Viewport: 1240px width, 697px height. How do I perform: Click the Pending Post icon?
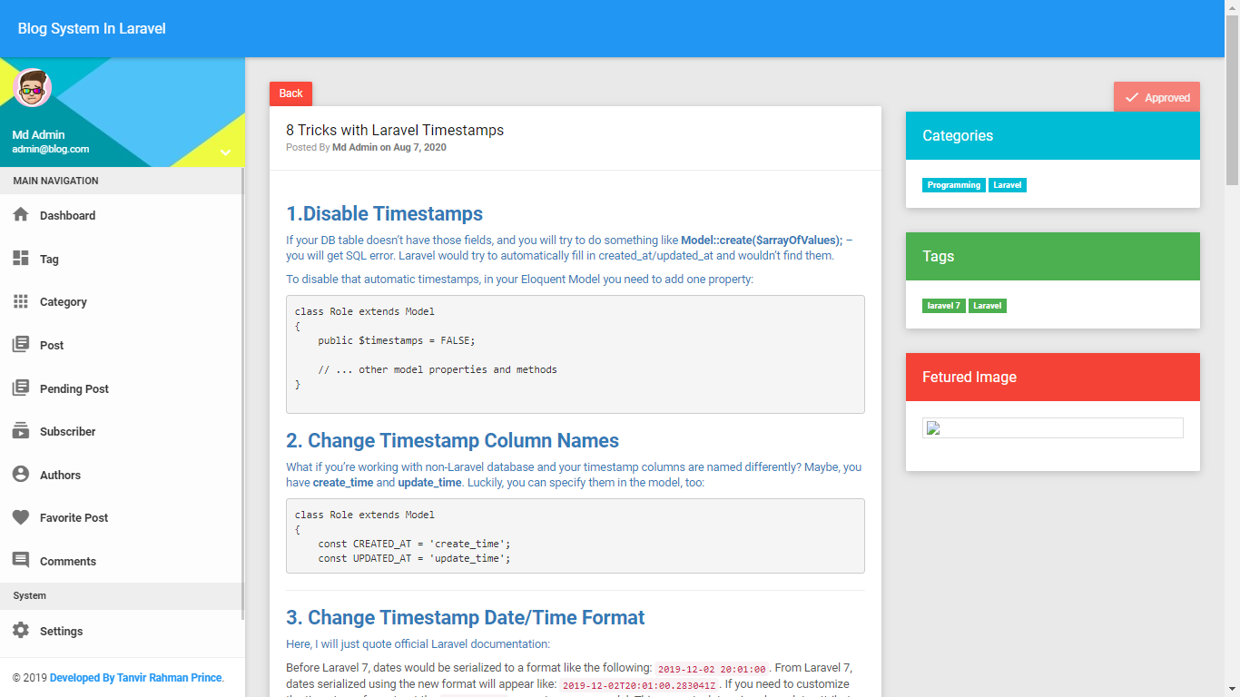point(21,388)
